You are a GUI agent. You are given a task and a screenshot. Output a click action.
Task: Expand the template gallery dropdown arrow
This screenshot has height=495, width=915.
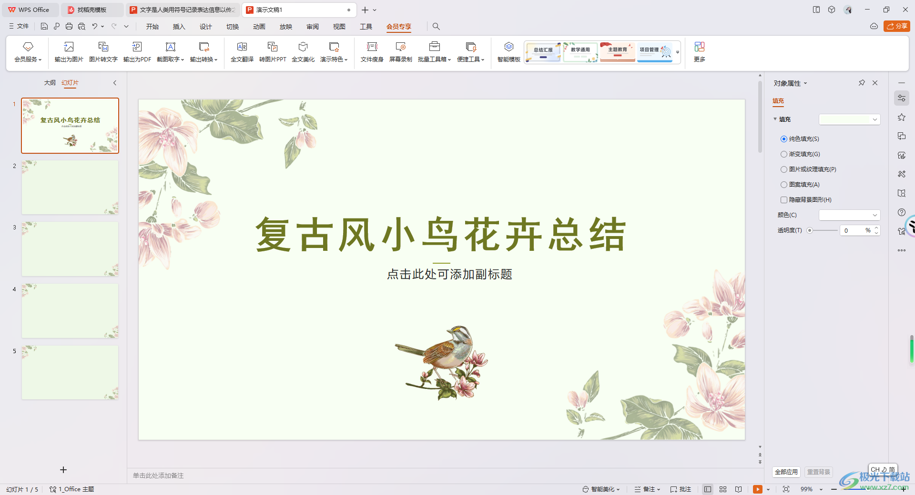pyautogui.click(x=678, y=52)
